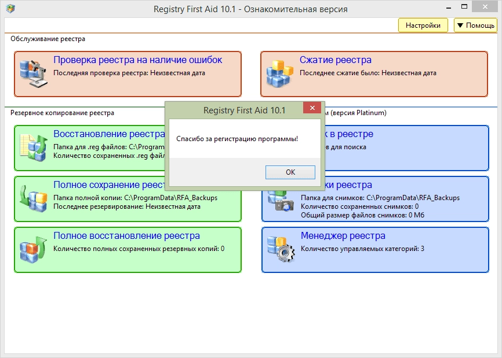Open the Сжатие реестра link

coord(336,60)
